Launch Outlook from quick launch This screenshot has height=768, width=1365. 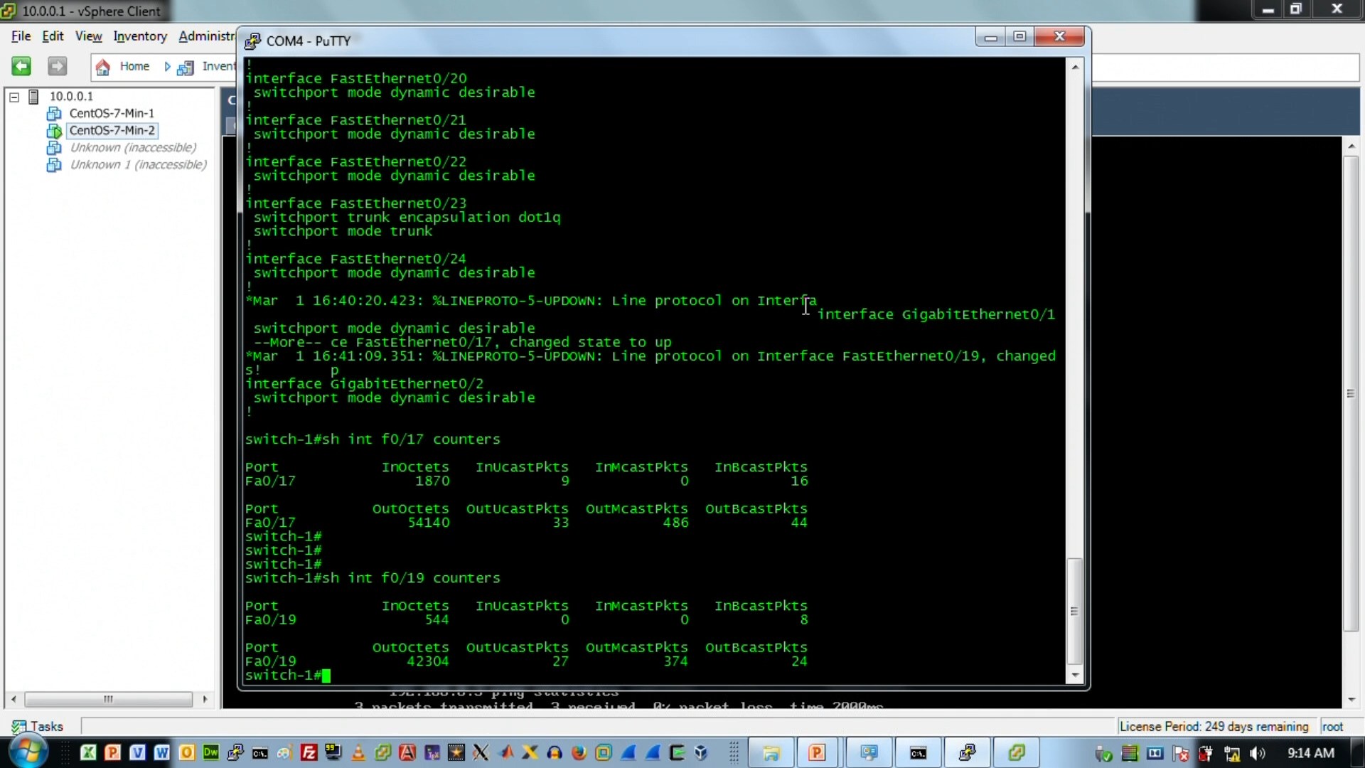point(186,752)
